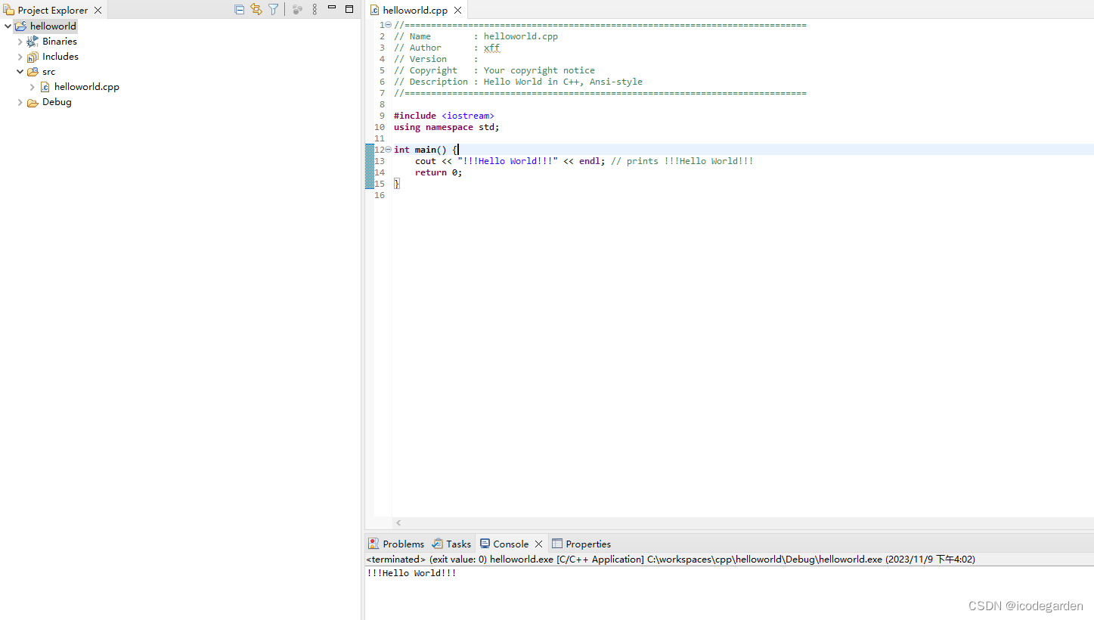This screenshot has height=620, width=1094.
Task: Collapse the header comment fold at line 1
Action: point(389,25)
